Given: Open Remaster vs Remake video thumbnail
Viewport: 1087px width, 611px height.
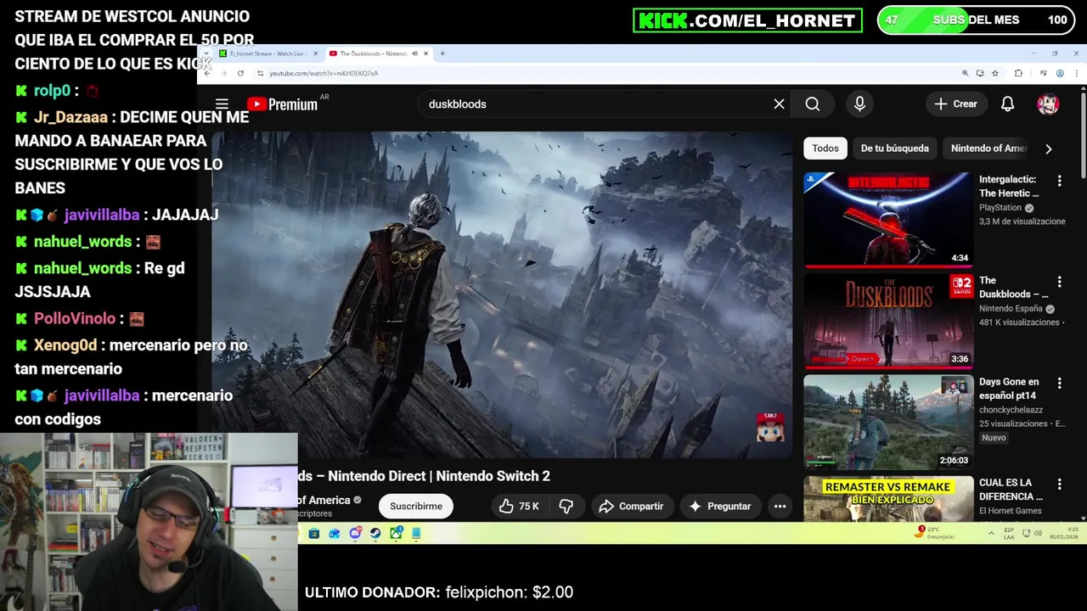Looking at the screenshot, I should (x=888, y=498).
